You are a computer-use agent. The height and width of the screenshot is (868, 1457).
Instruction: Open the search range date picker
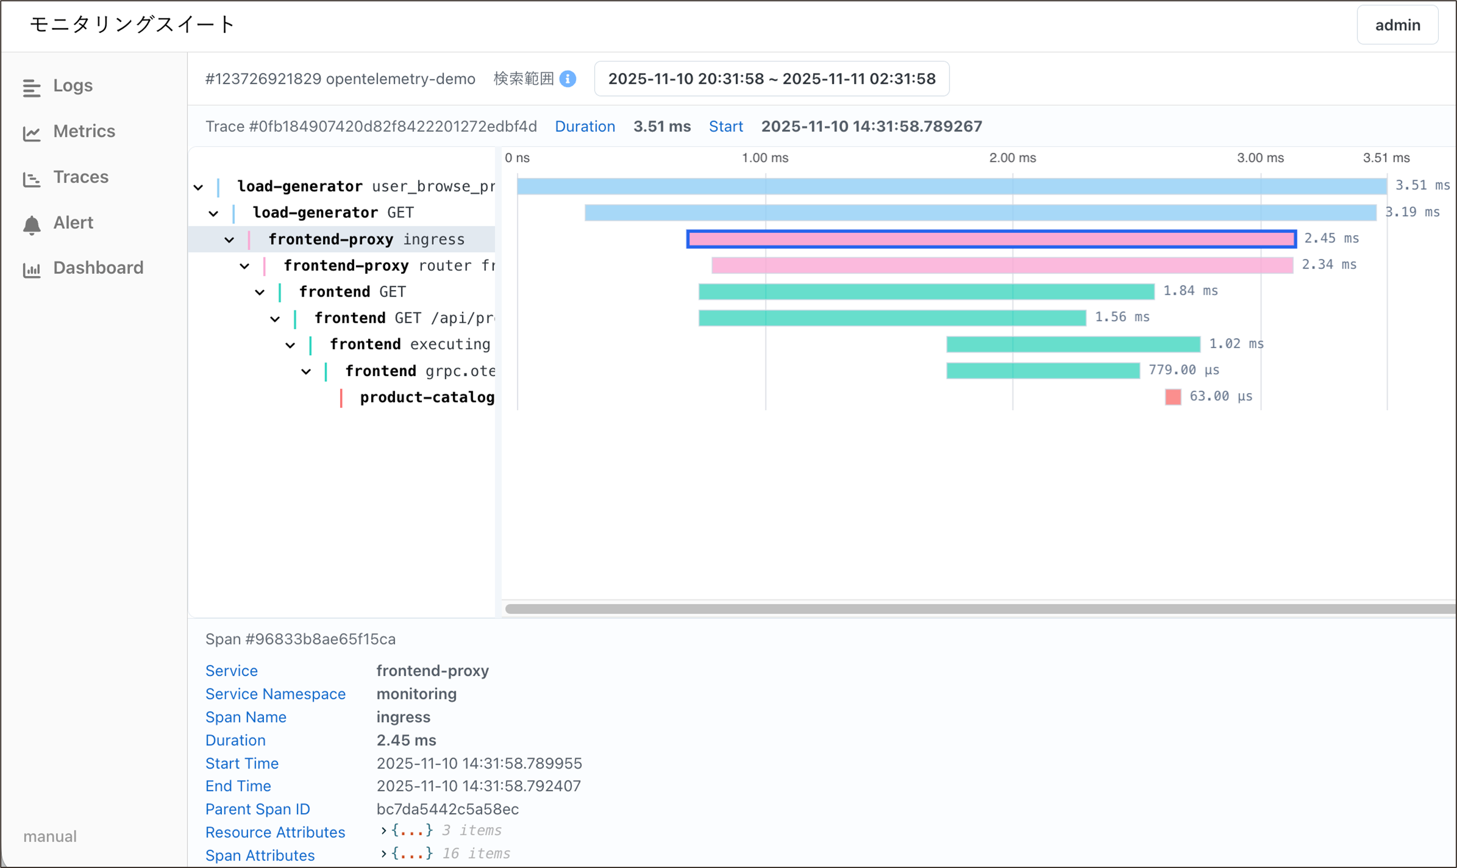click(771, 79)
